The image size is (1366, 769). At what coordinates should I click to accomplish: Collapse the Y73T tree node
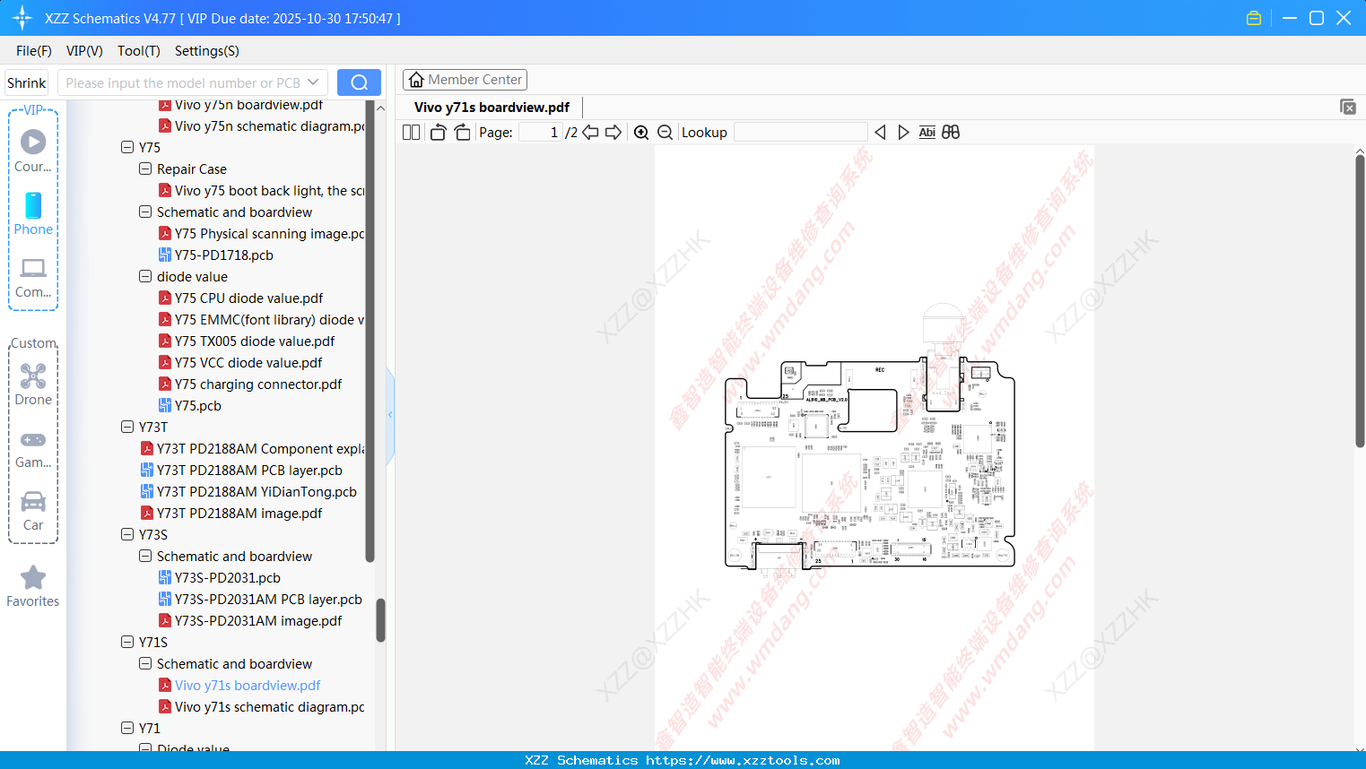click(127, 427)
